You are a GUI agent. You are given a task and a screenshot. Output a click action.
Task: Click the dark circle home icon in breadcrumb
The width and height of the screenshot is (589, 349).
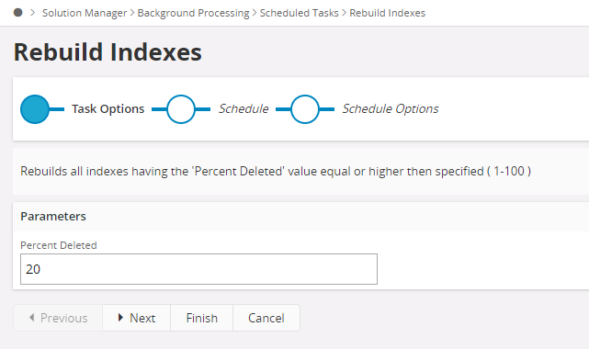pyautogui.click(x=17, y=12)
